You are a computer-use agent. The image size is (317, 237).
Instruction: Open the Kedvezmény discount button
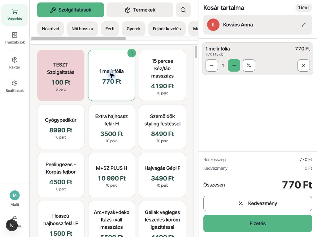(258, 203)
